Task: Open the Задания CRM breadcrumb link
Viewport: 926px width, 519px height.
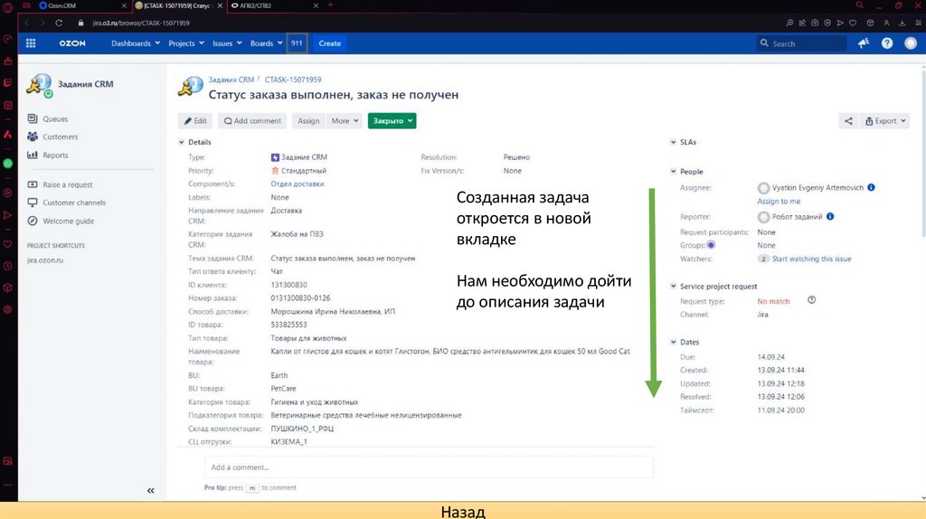Action: click(231, 80)
